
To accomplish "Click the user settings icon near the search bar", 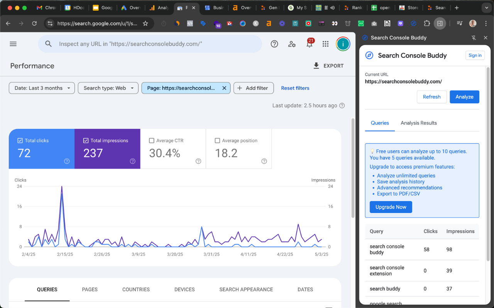I will (x=292, y=44).
